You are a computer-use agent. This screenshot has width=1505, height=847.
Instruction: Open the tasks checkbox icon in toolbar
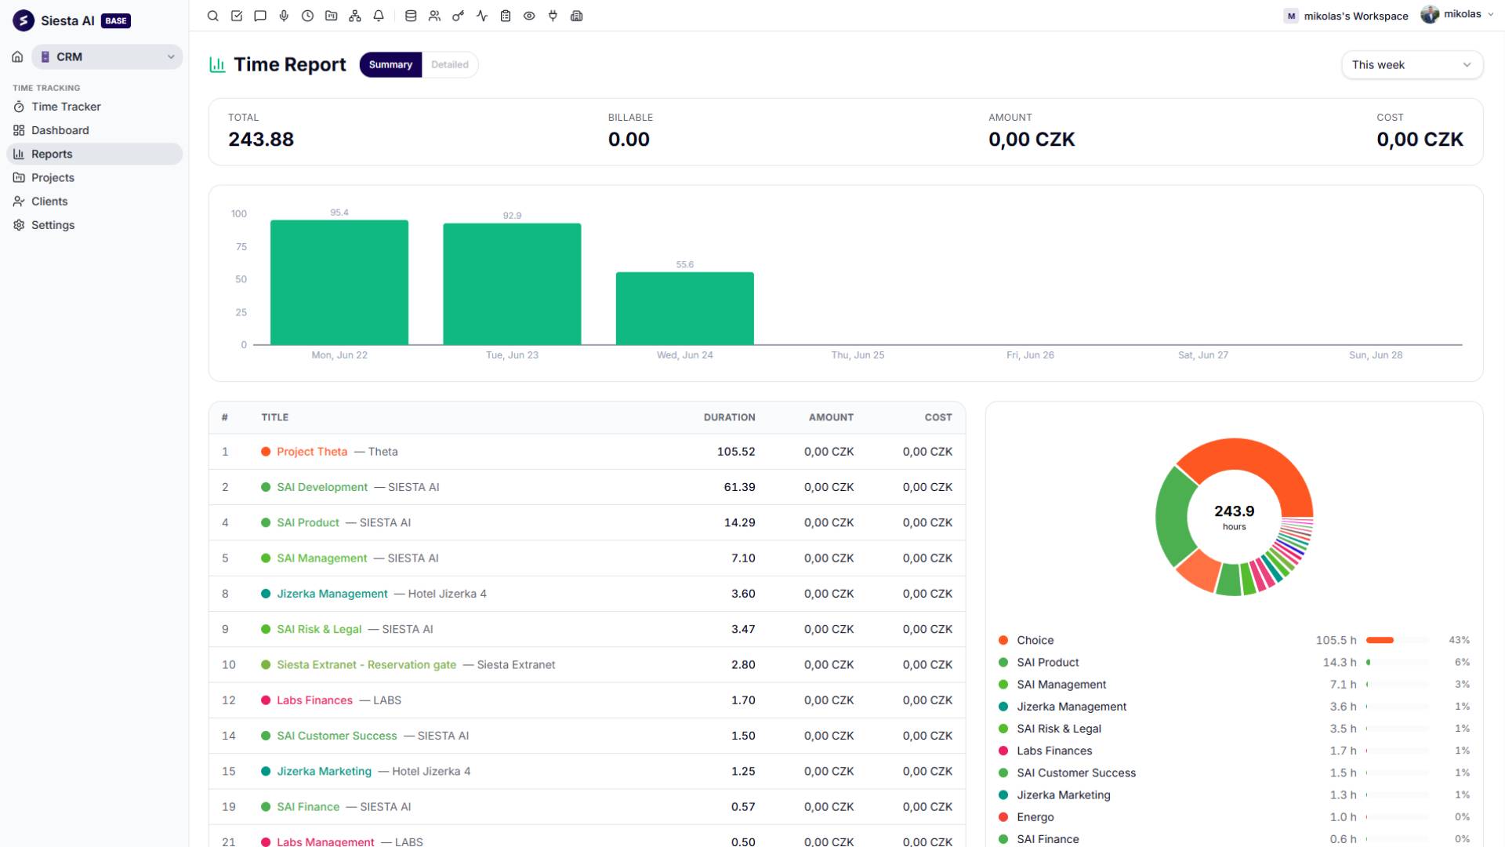click(x=237, y=16)
